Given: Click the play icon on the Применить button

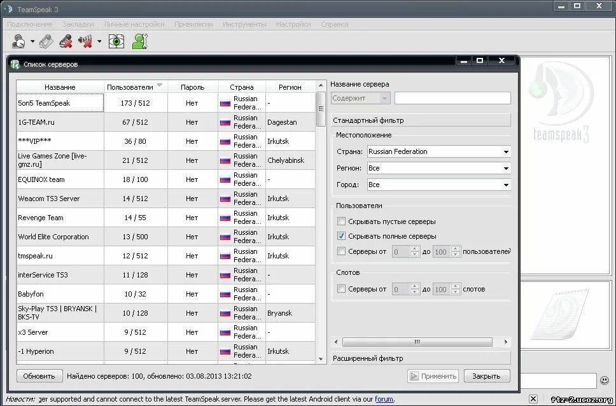Looking at the screenshot, I should (x=414, y=376).
